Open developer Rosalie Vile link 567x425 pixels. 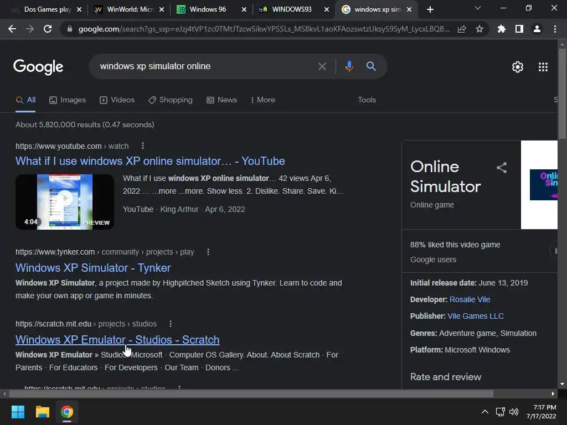tap(470, 299)
